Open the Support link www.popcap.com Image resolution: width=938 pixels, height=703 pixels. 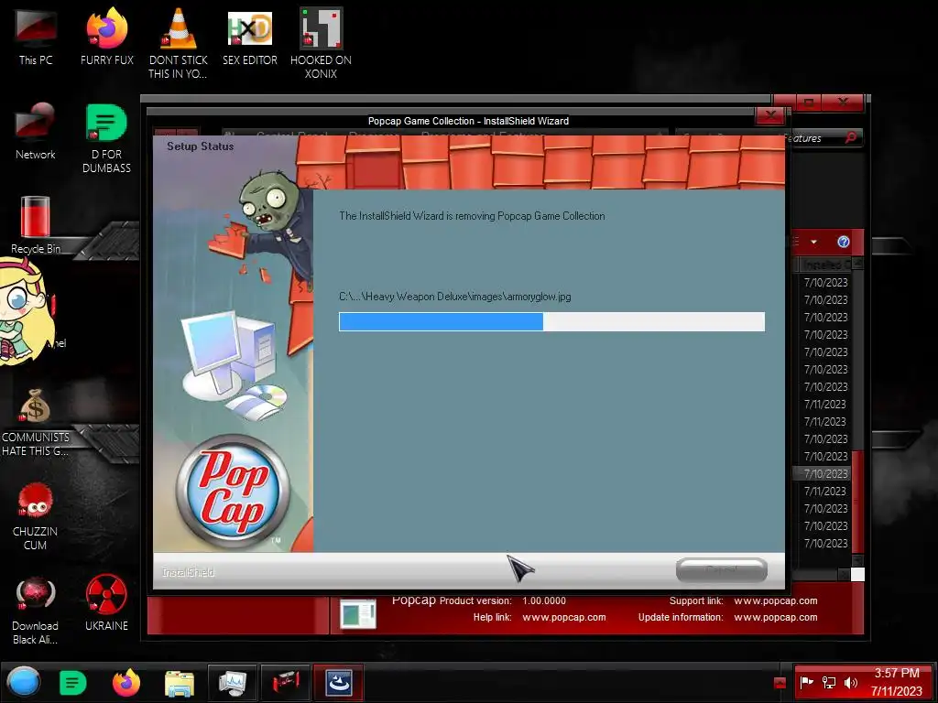(x=775, y=600)
